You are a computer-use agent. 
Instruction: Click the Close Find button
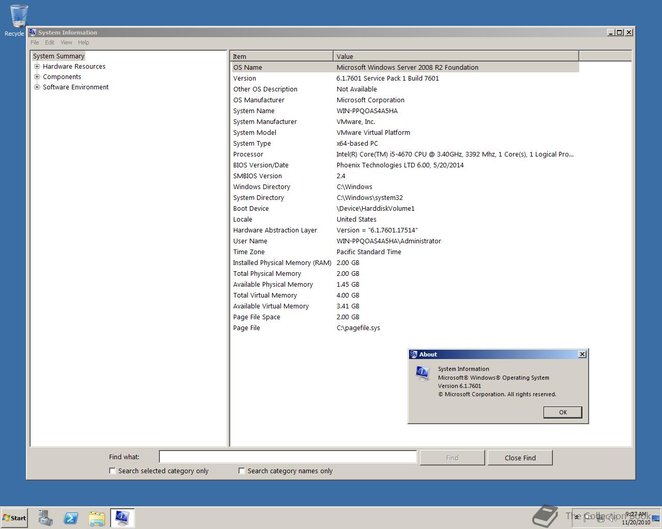coord(520,458)
